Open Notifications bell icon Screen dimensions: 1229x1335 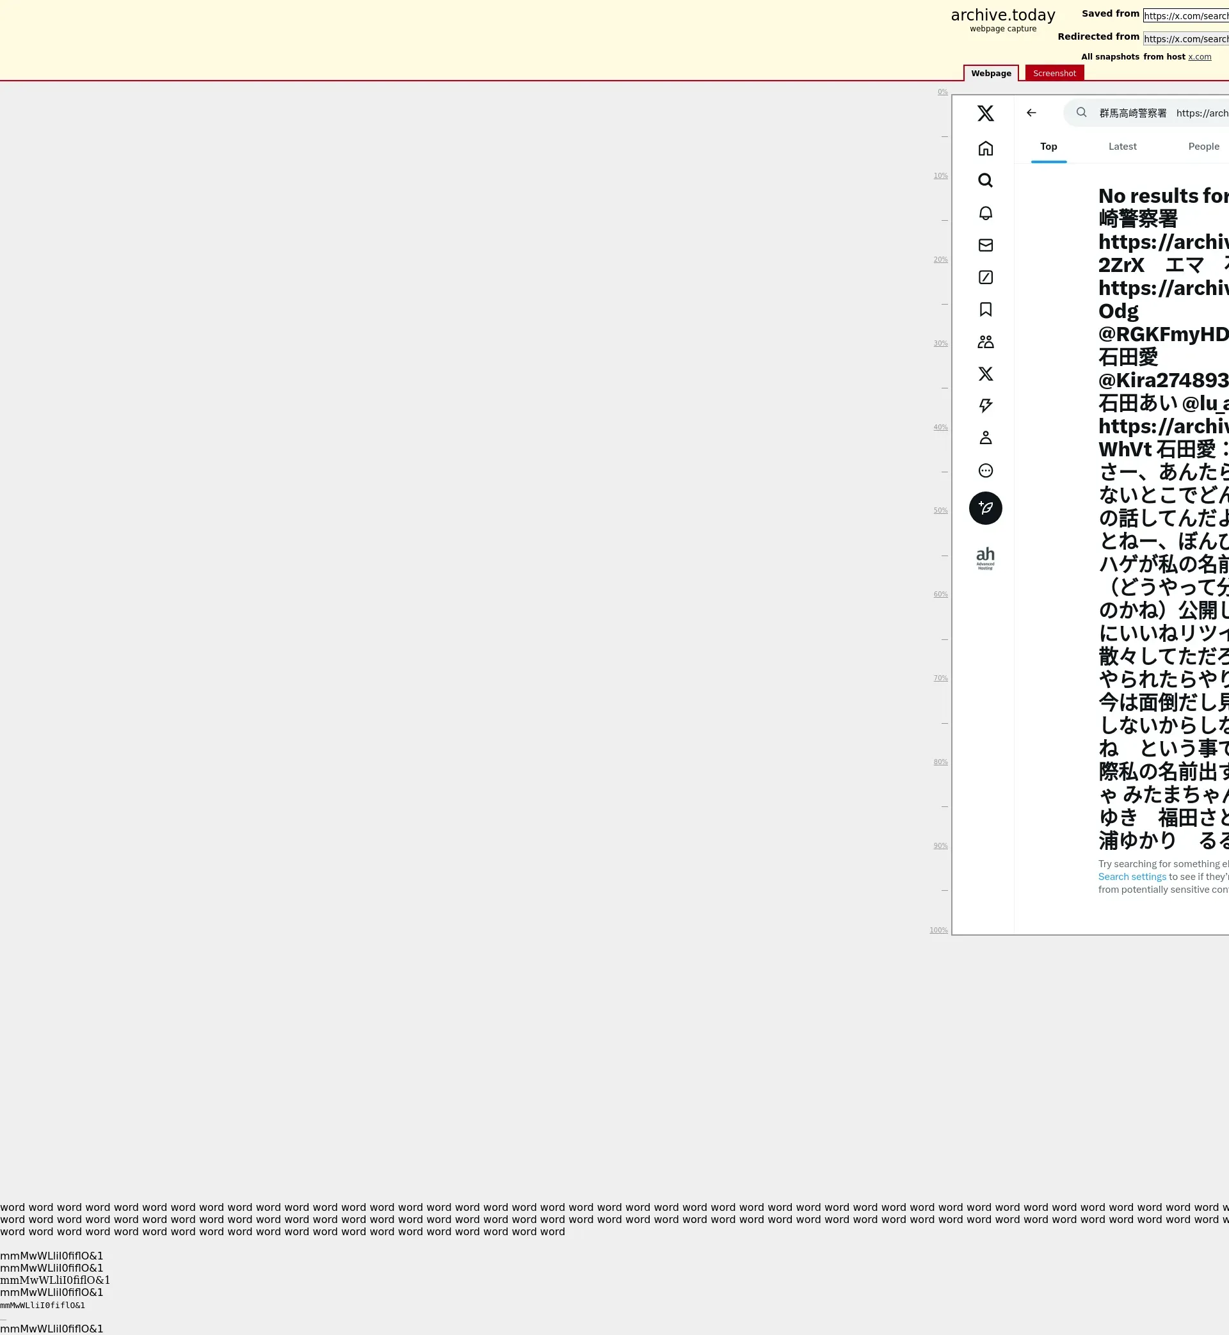pos(985,212)
